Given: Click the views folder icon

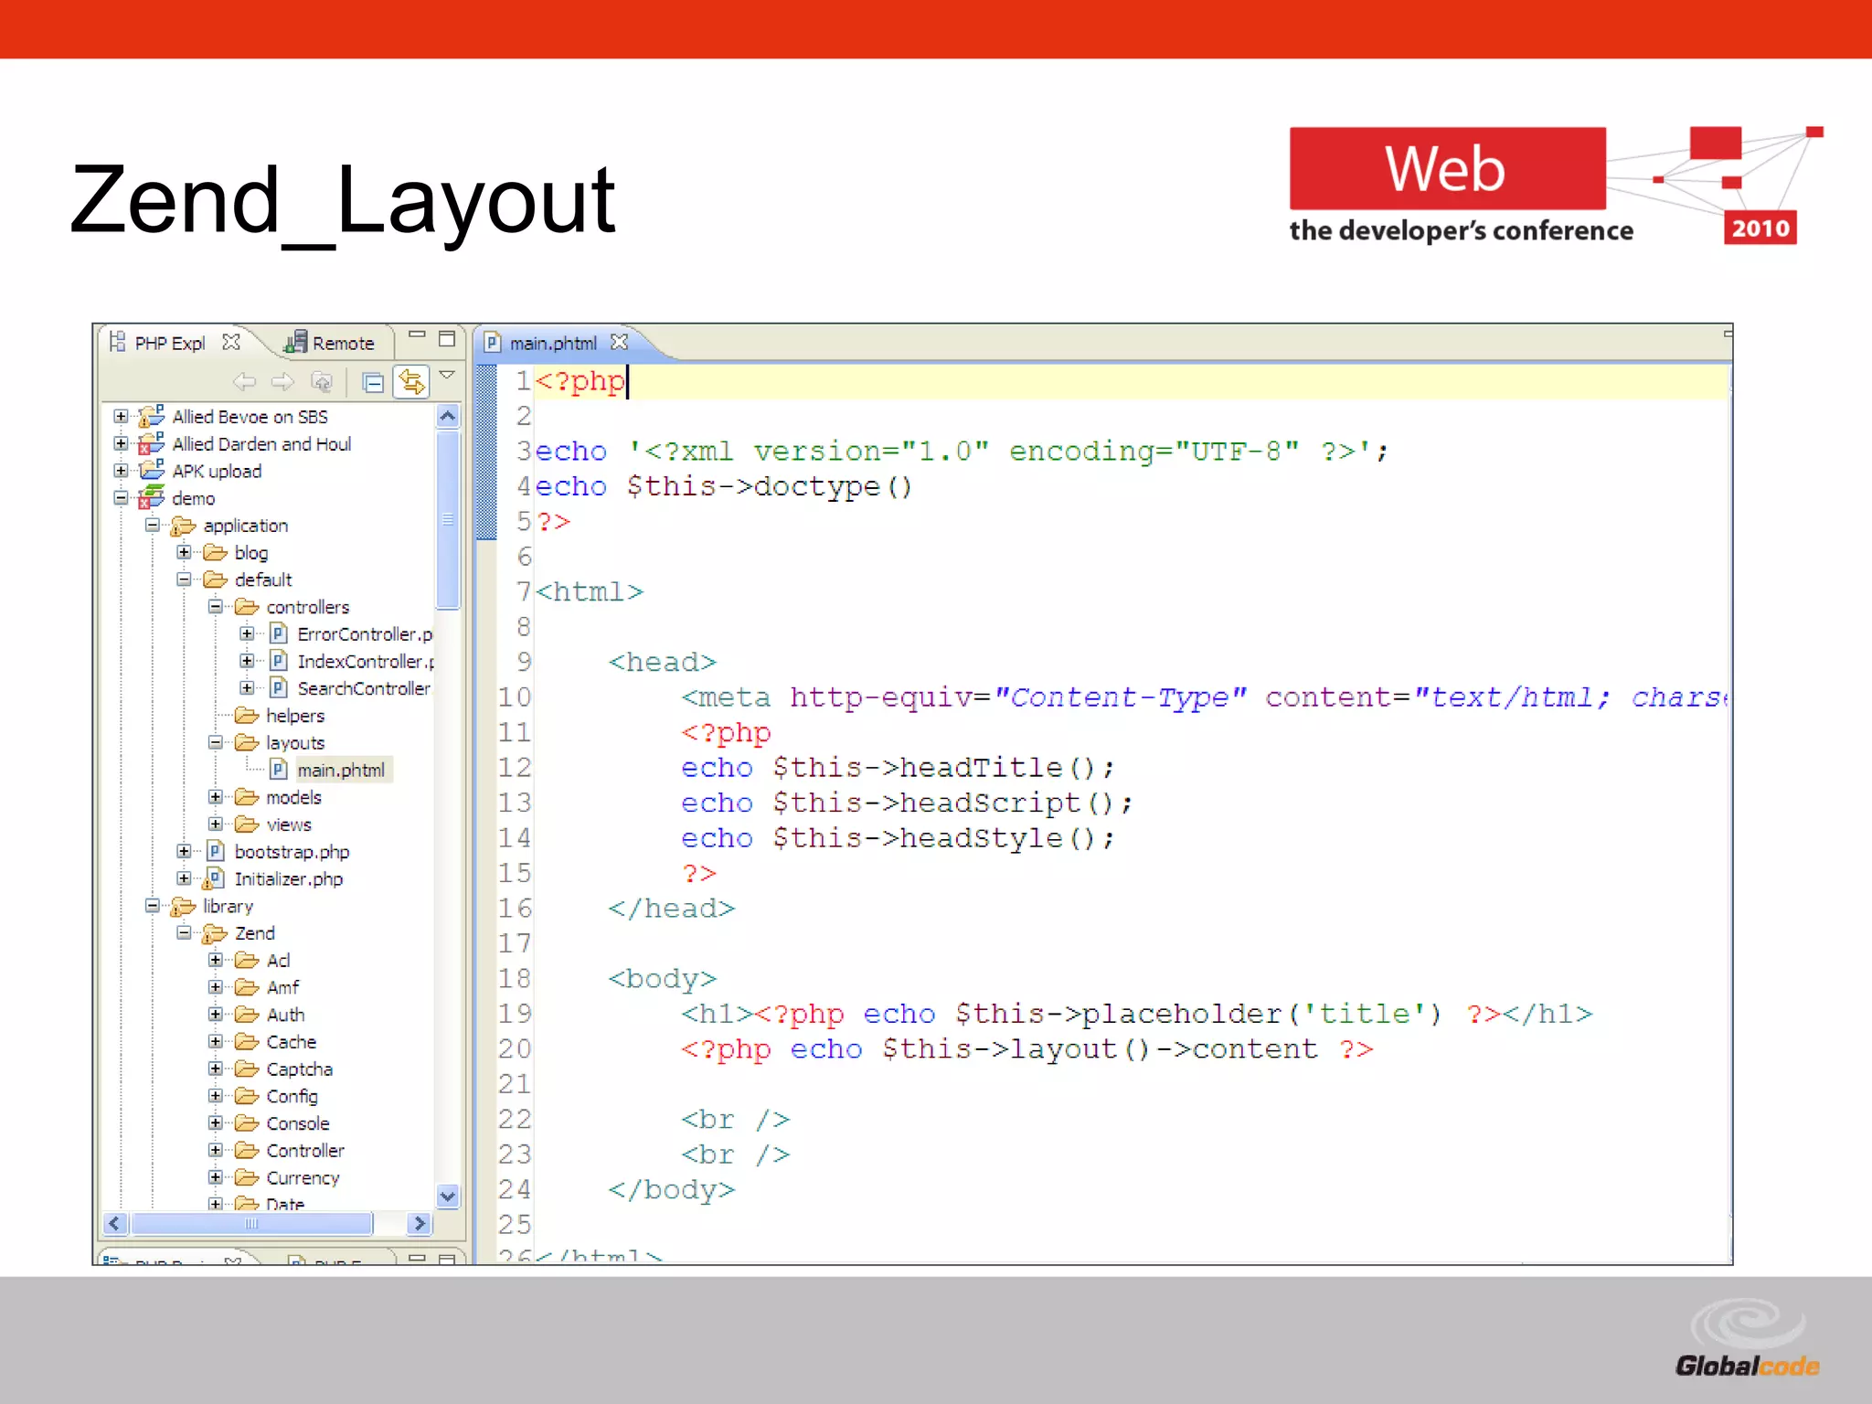Looking at the screenshot, I should pos(247,824).
